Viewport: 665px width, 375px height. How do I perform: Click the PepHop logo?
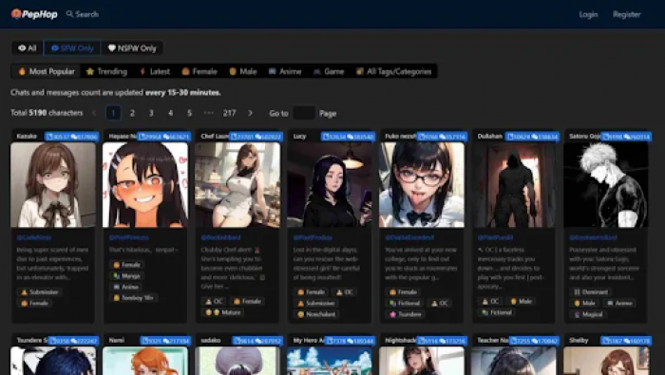click(34, 14)
